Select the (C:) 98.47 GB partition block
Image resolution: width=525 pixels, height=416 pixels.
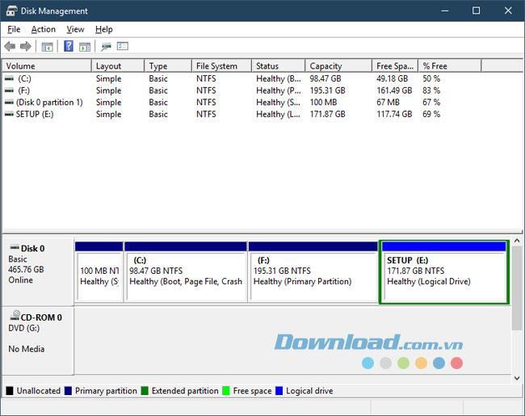click(186, 272)
